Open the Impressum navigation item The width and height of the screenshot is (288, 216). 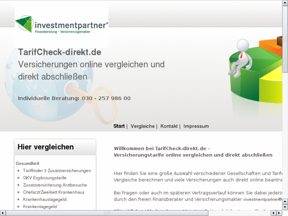(x=196, y=126)
